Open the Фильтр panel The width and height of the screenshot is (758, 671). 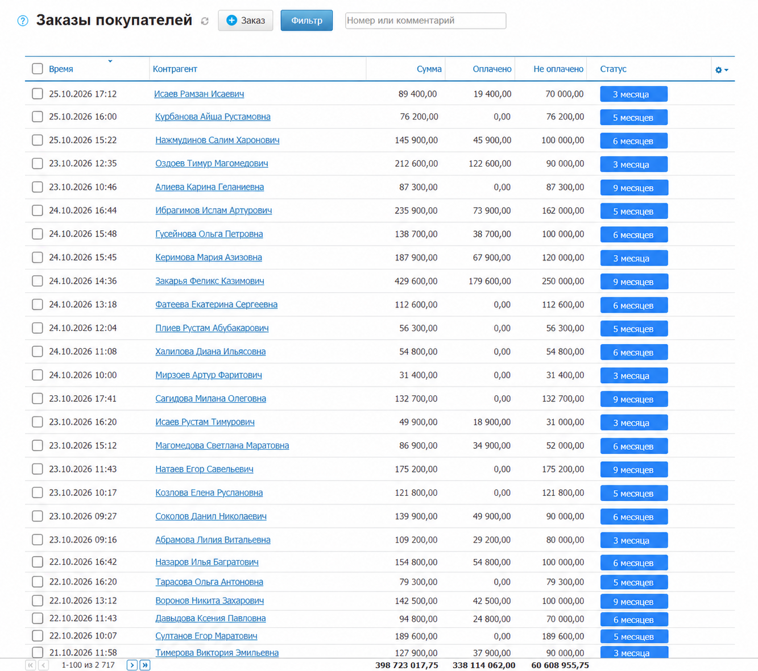[x=306, y=20]
